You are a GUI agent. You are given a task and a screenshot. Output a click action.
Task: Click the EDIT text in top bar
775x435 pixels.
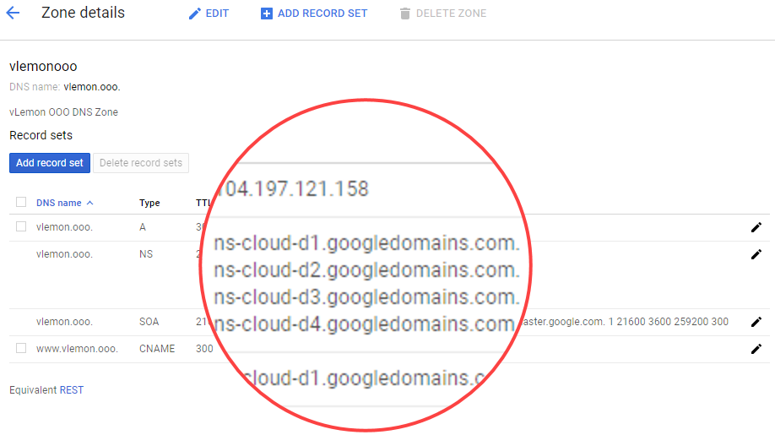point(217,14)
